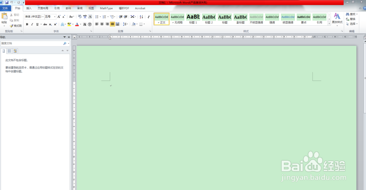Screen dimensions: 366x190
Task: Open the line spacing dropdown
Action: click(125, 24)
